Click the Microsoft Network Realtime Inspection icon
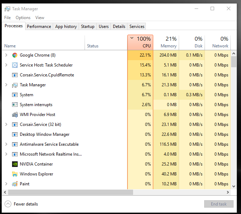The height and width of the screenshot is (214, 241). coord(15,154)
